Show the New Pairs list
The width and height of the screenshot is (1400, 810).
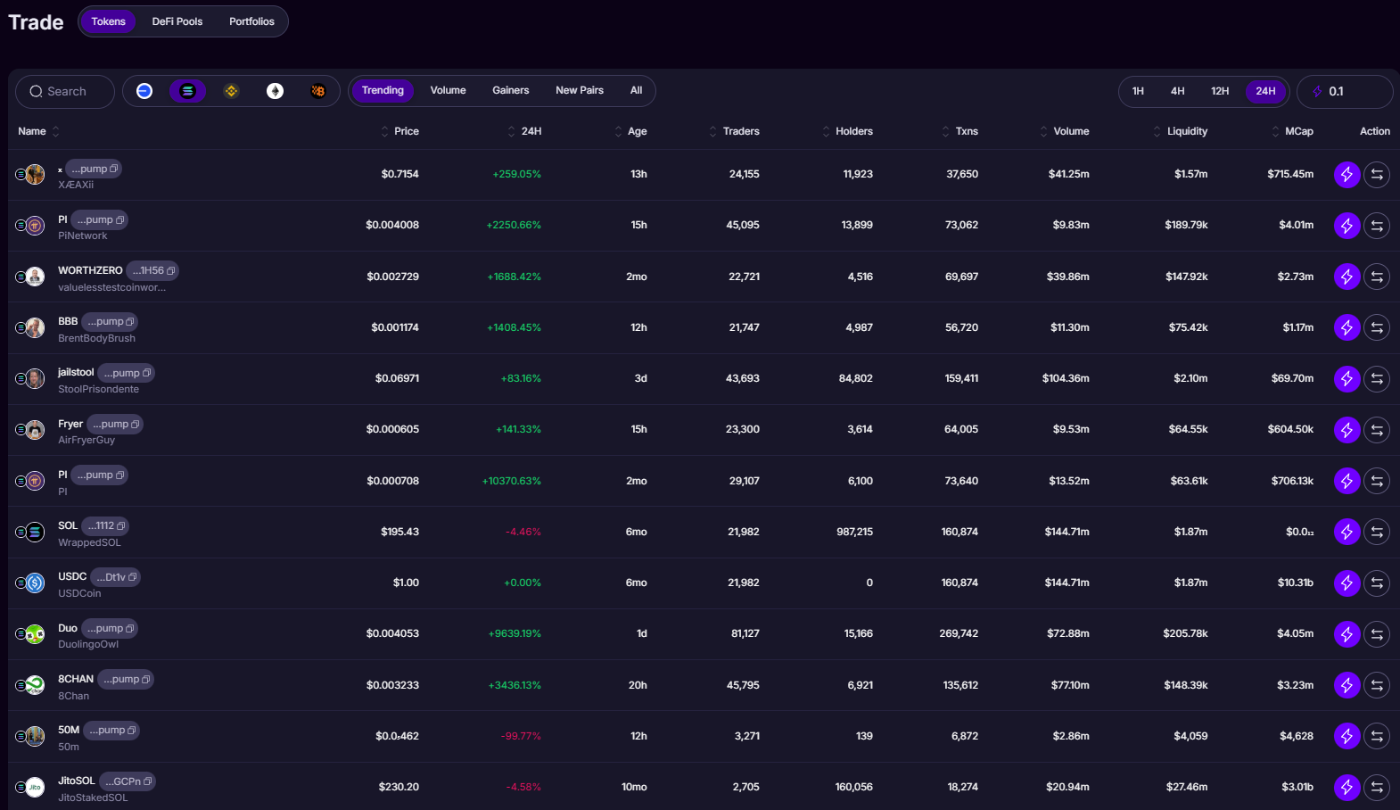pos(580,90)
